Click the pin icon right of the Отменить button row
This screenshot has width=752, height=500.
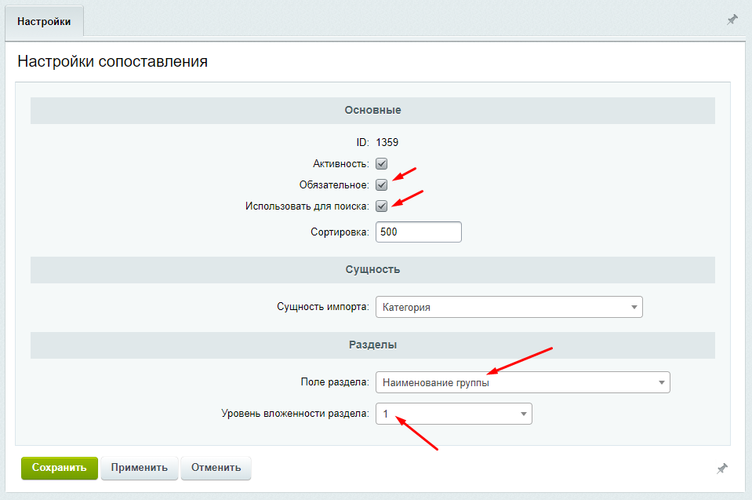(x=722, y=469)
